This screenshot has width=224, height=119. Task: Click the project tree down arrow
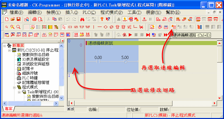click(x=62, y=98)
